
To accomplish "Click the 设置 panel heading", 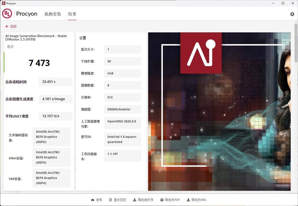I will point(83,38).
